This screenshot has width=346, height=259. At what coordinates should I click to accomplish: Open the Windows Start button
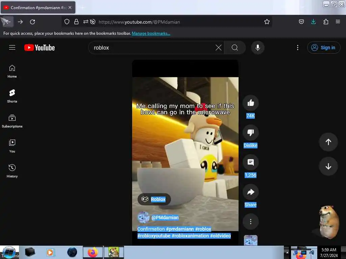[x=9, y=252]
